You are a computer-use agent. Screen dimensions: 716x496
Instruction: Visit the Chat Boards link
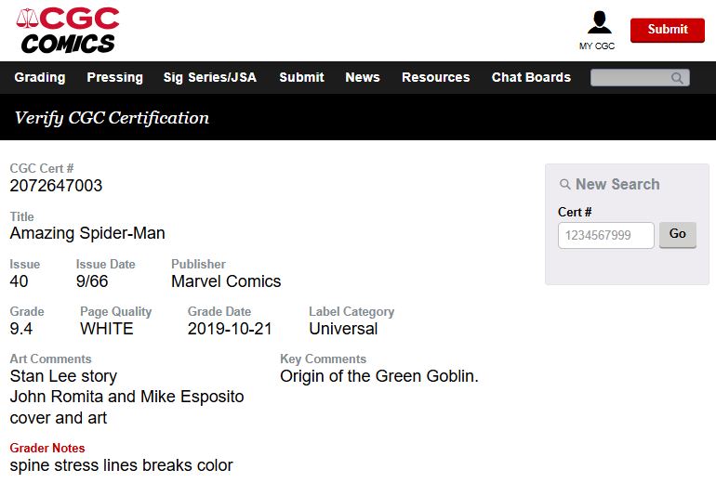coord(531,77)
